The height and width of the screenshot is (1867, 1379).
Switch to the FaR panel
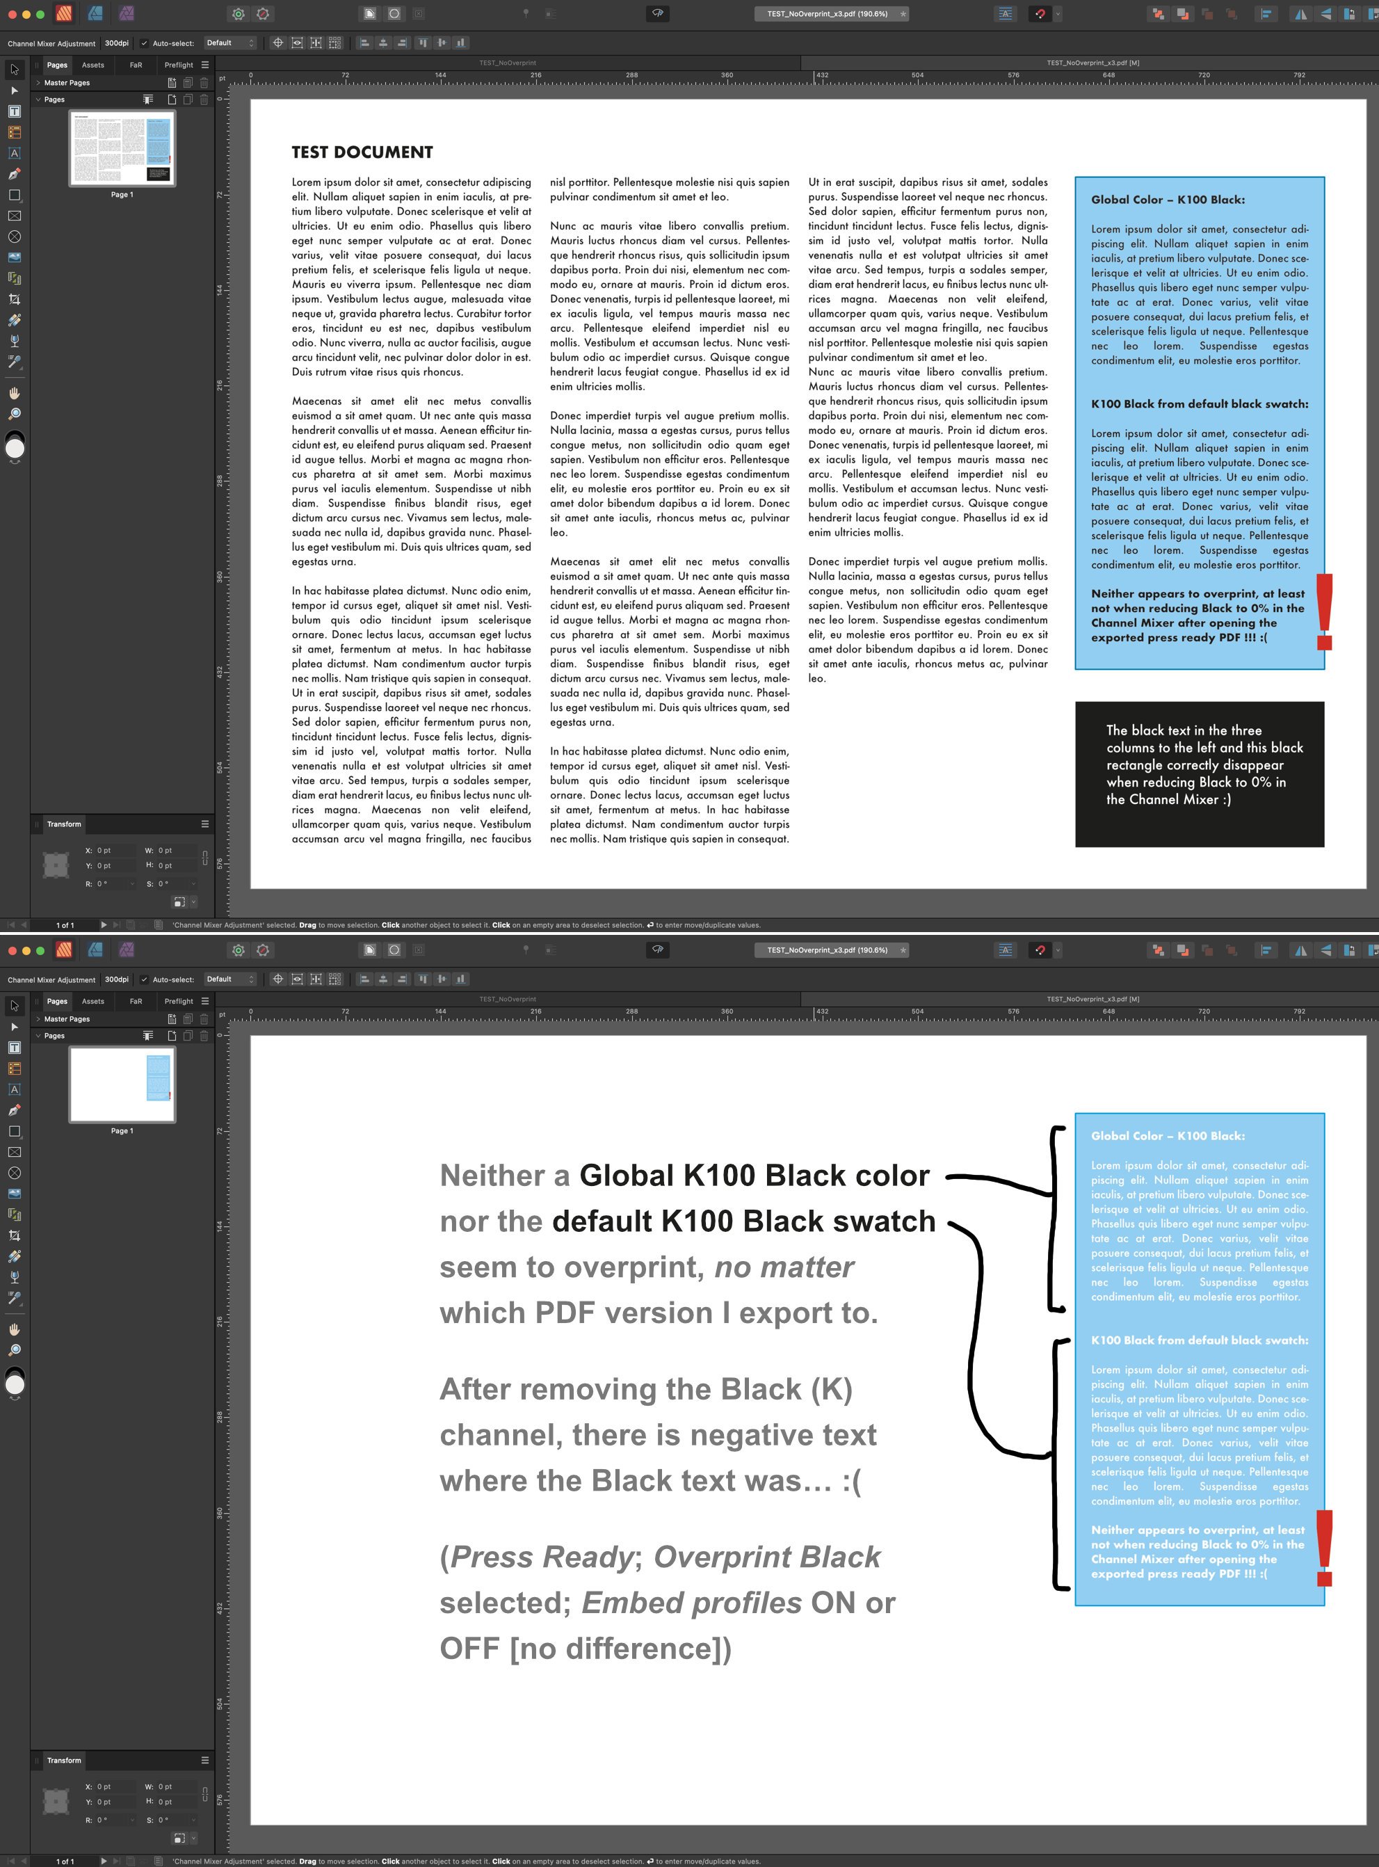click(x=135, y=65)
